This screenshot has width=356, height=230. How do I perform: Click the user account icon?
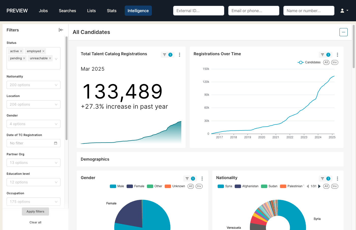[x=344, y=11]
